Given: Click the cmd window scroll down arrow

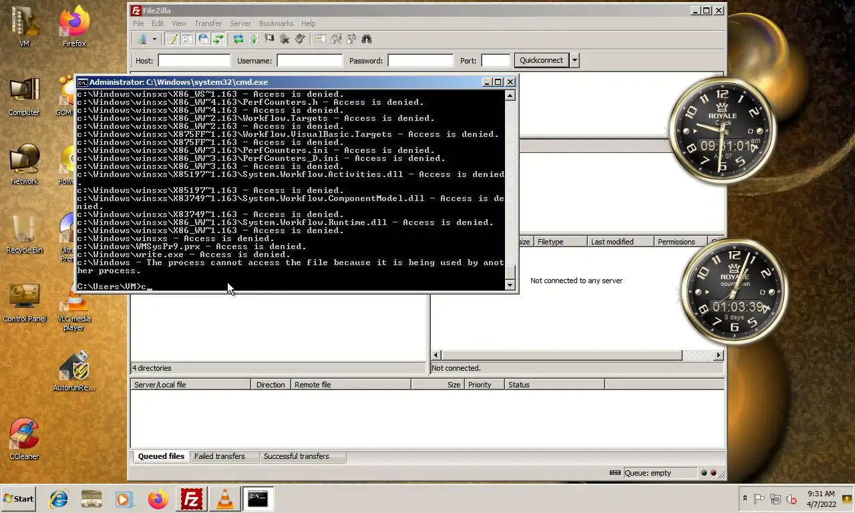Looking at the screenshot, I should click(510, 285).
